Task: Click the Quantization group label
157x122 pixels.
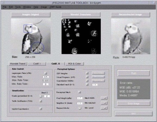Action: (x=18, y=91)
